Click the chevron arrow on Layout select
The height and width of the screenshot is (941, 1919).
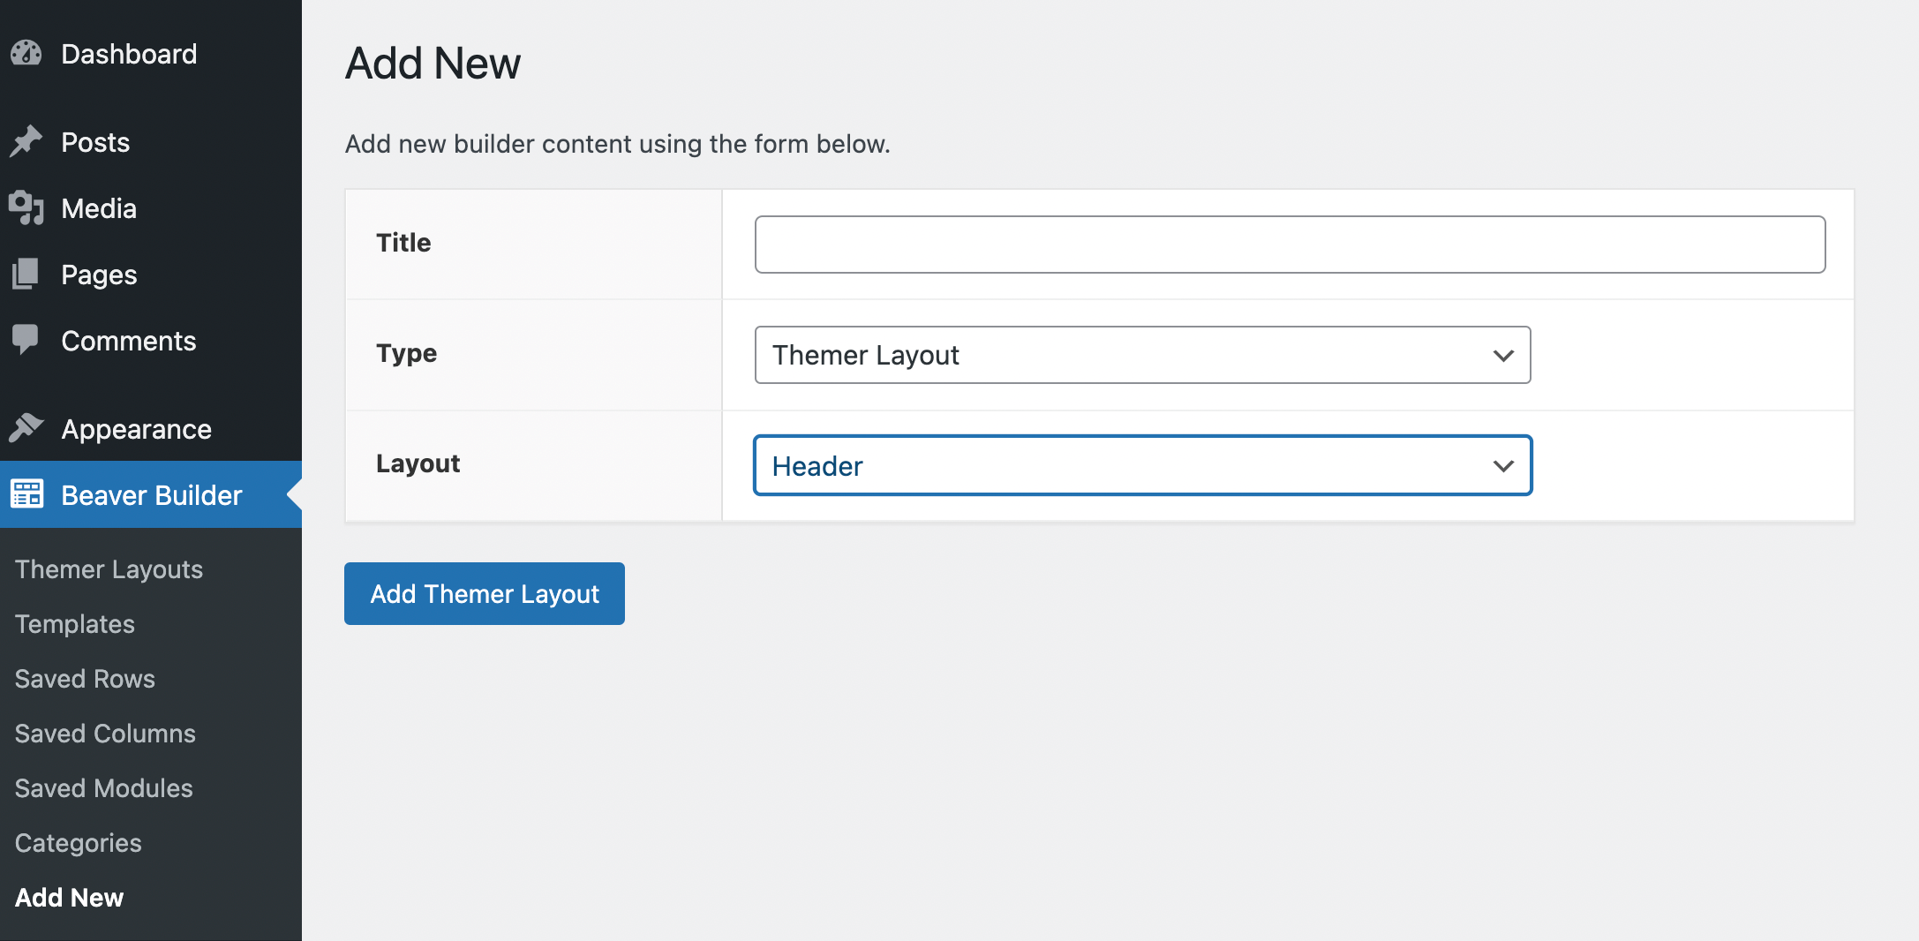pyautogui.click(x=1503, y=466)
